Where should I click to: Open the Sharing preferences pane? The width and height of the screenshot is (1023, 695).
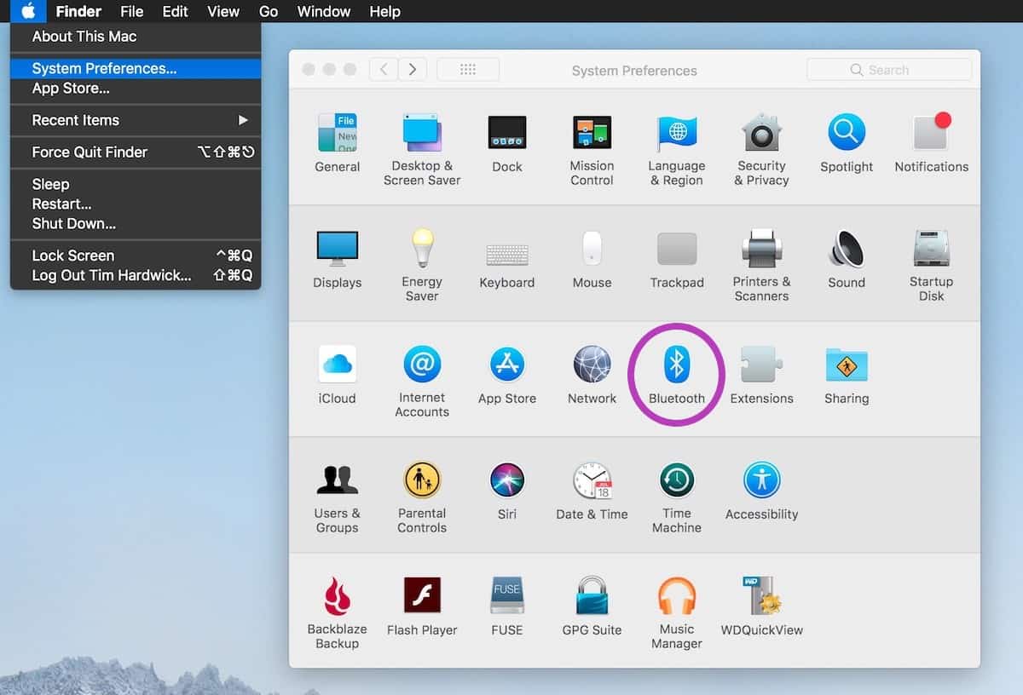click(847, 375)
